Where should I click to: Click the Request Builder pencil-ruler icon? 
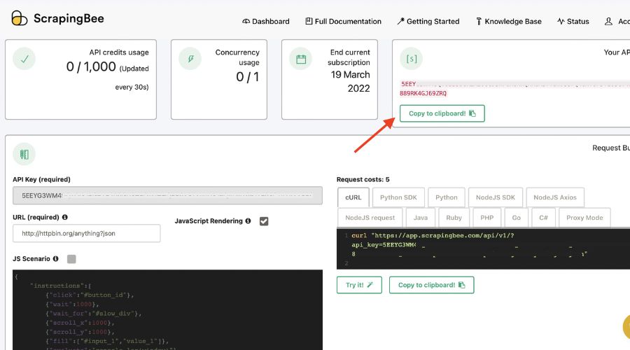coord(24,154)
